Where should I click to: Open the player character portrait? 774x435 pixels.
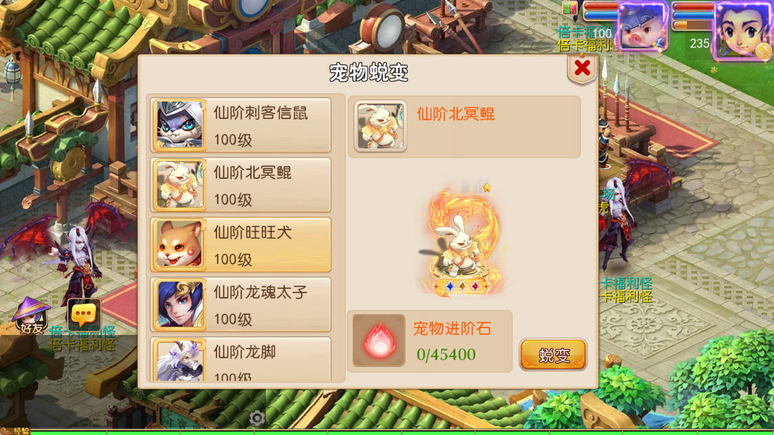coord(744,30)
